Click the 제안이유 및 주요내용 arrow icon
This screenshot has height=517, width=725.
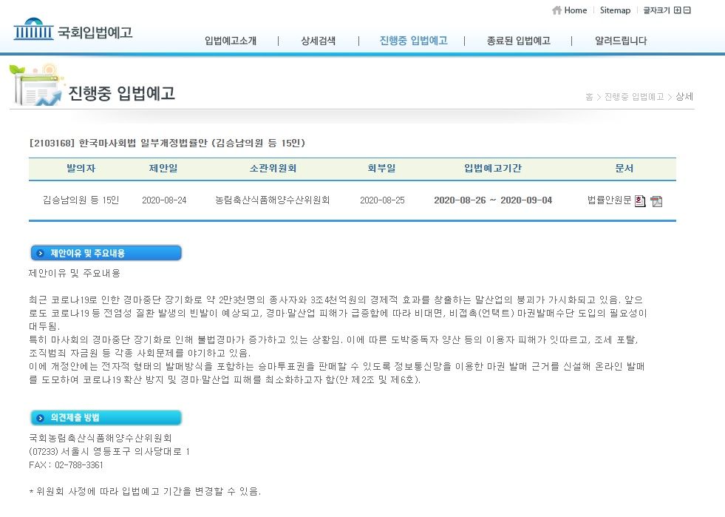point(41,254)
